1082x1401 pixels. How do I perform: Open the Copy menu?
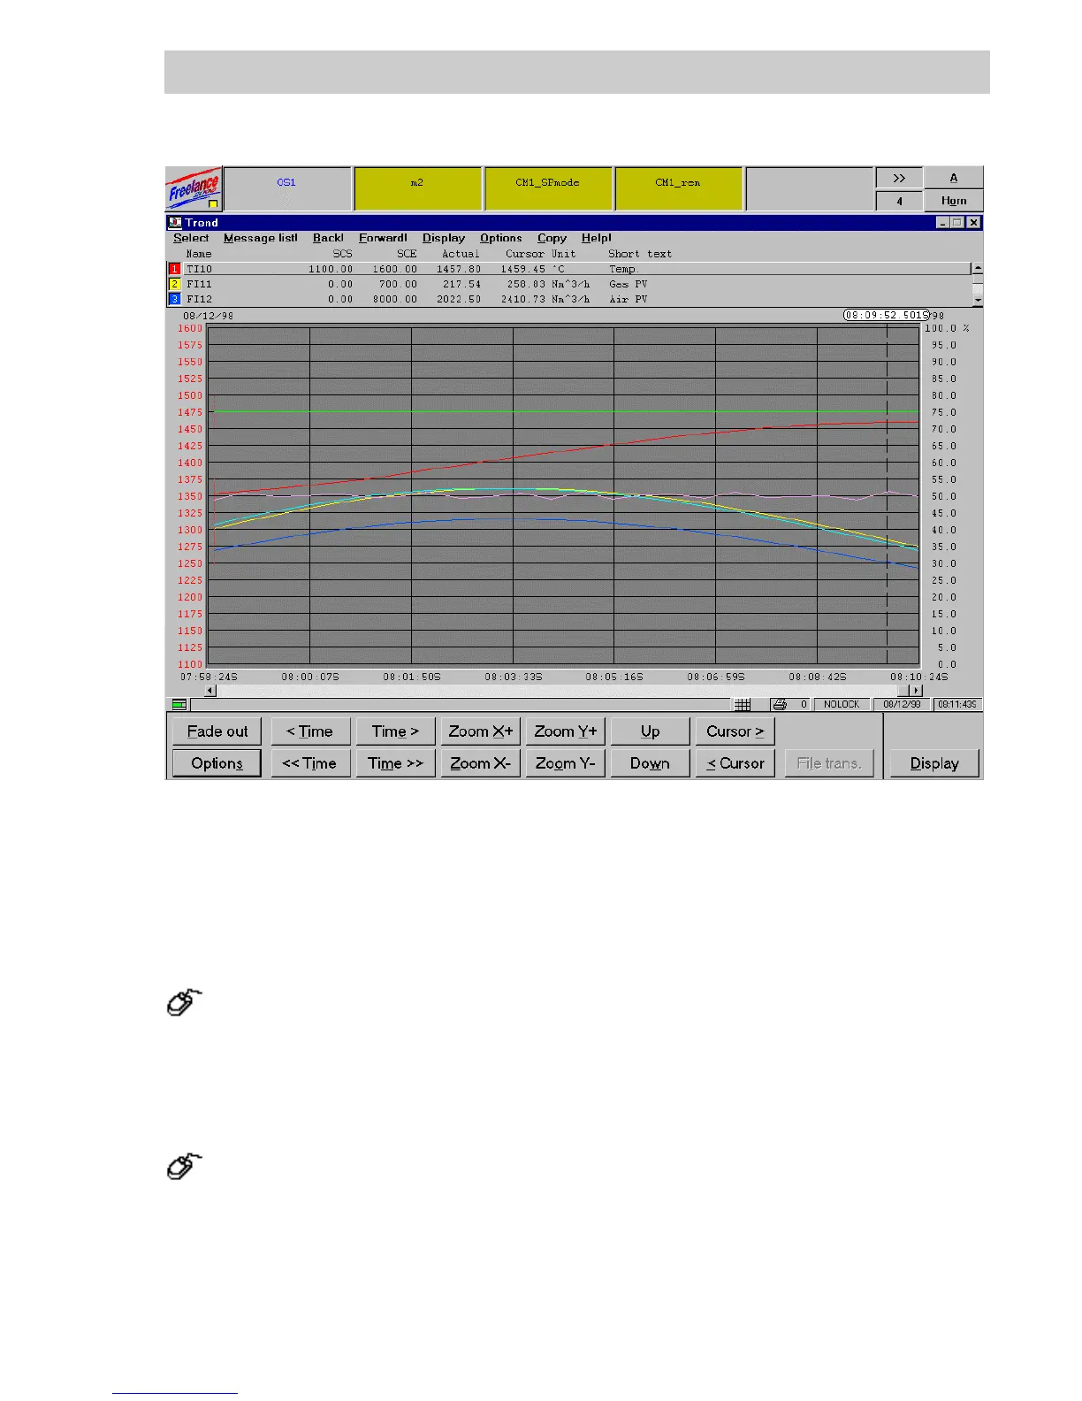click(552, 238)
